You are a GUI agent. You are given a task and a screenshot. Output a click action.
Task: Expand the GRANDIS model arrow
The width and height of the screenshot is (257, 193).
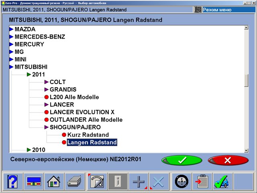[47, 90]
